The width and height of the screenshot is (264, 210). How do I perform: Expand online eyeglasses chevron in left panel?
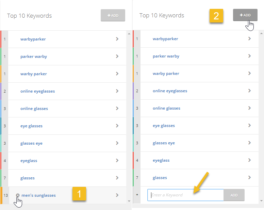(117, 91)
